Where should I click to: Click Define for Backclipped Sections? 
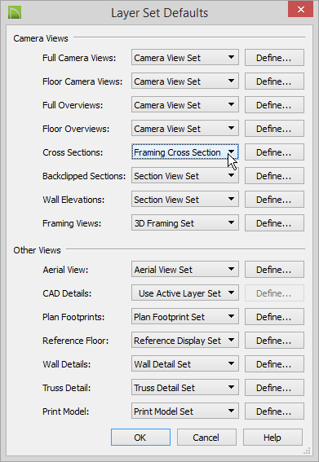274,176
